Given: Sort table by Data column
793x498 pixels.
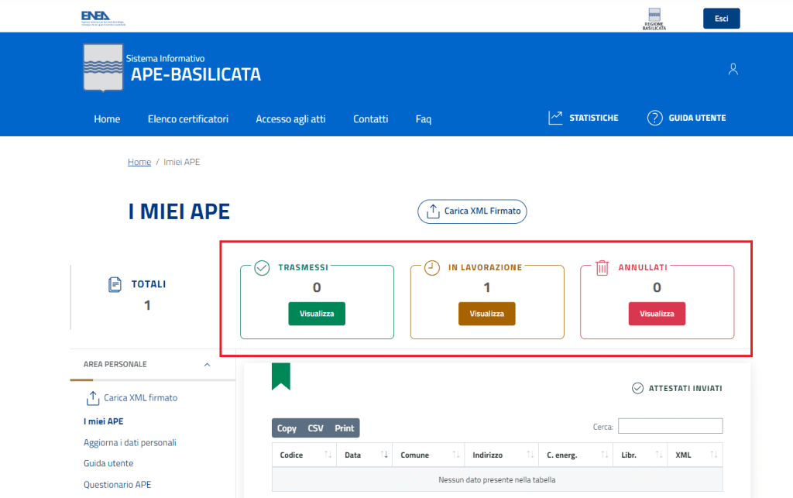Looking at the screenshot, I should click(x=364, y=455).
